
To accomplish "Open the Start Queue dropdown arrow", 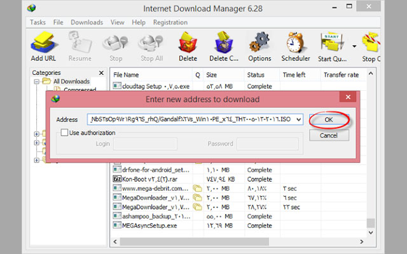I will click(354, 46).
